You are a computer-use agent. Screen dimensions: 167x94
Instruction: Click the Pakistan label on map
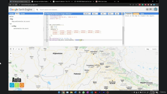click(x=77, y=74)
